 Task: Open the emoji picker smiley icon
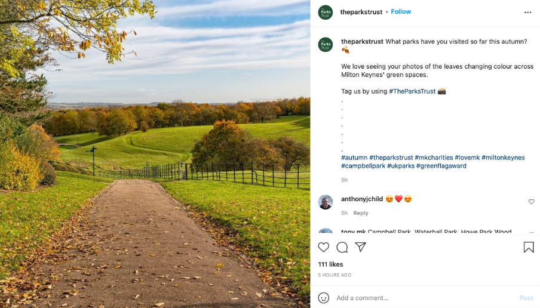pyautogui.click(x=324, y=298)
